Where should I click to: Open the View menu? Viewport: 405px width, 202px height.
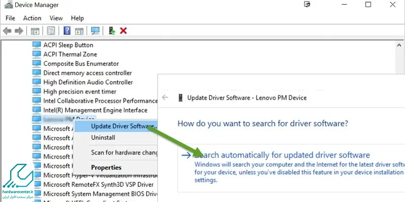pos(56,18)
